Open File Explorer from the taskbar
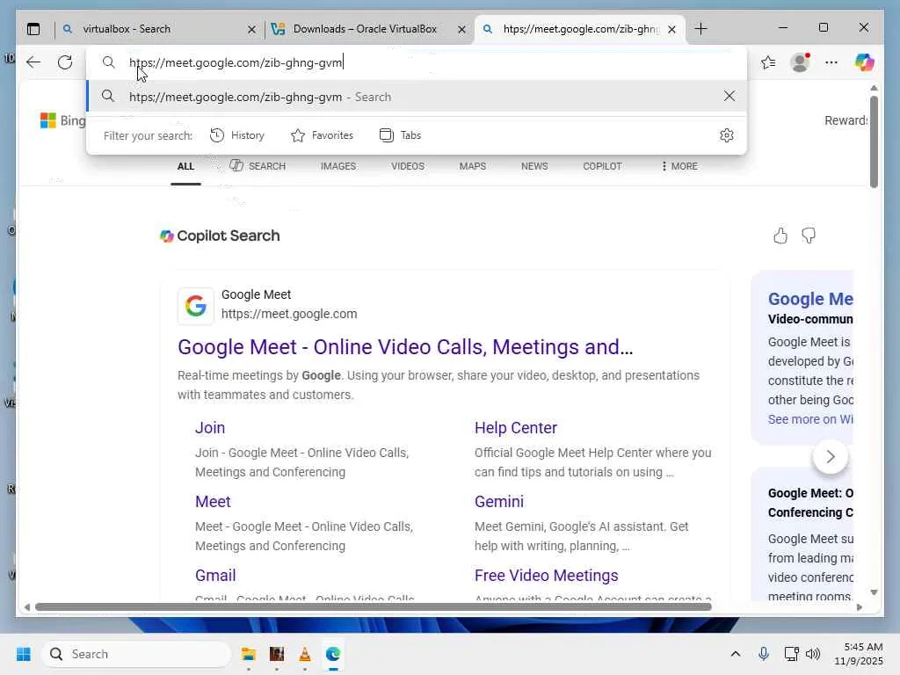Viewport: 900px width, 675px height. coord(248,654)
